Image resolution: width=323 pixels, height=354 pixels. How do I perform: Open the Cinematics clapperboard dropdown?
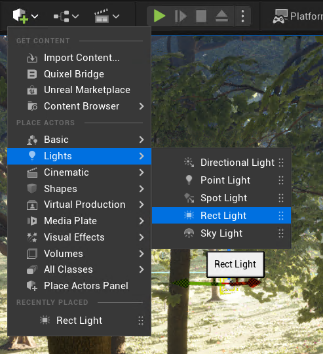click(107, 16)
